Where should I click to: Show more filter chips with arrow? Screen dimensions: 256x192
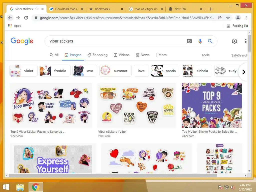[243, 72]
